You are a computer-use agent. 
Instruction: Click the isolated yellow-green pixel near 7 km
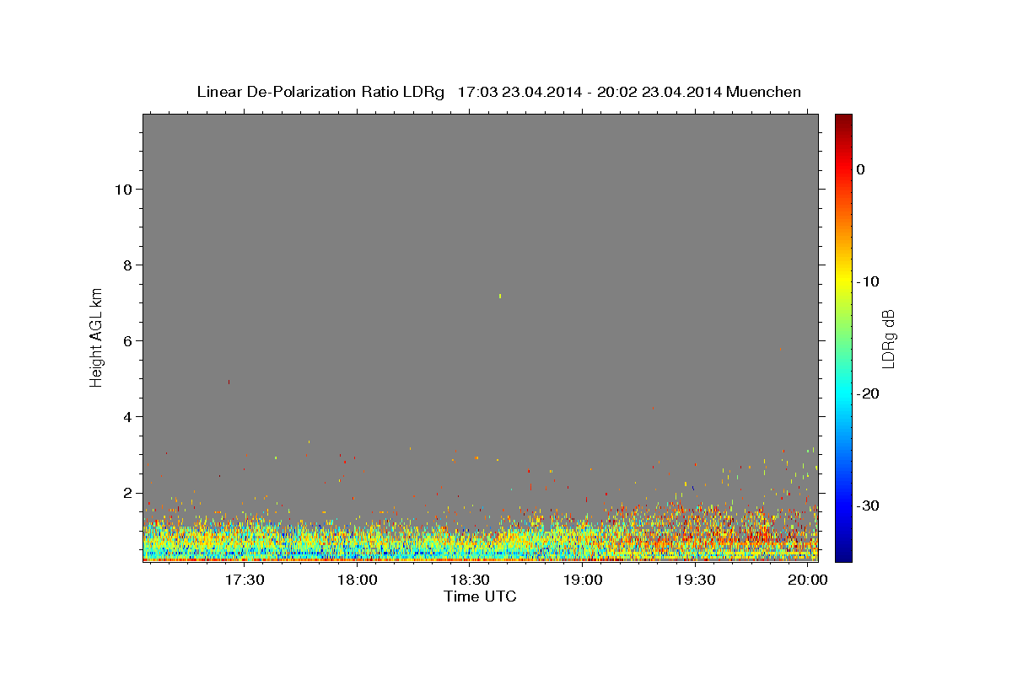pyautogui.click(x=500, y=296)
